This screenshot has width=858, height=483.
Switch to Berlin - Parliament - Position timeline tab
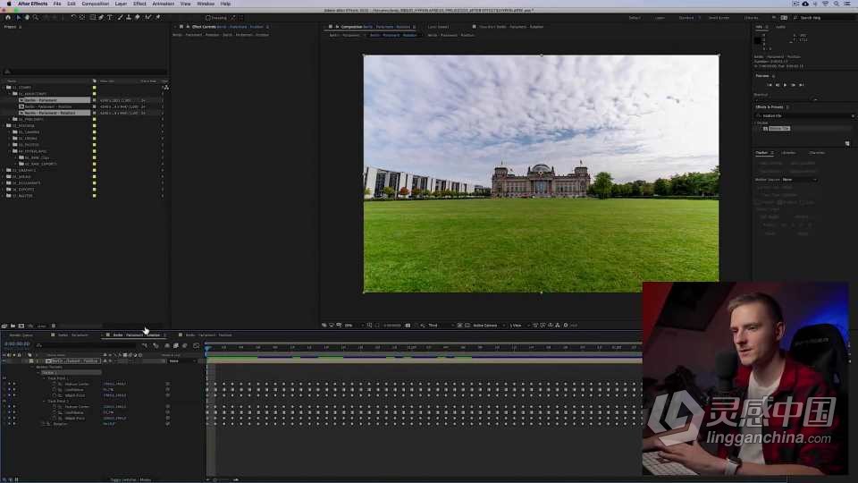pos(208,335)
